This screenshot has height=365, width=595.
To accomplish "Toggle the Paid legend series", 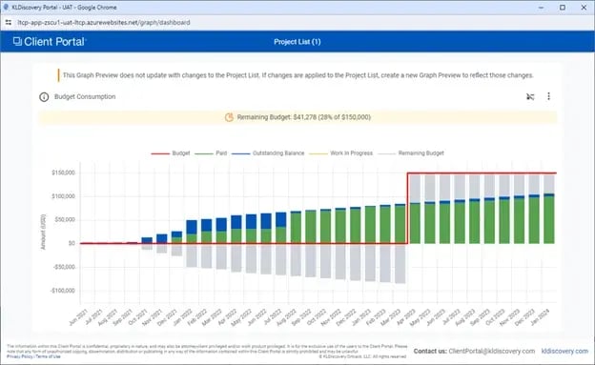I will pyautogui.click(x=211, y=153).
